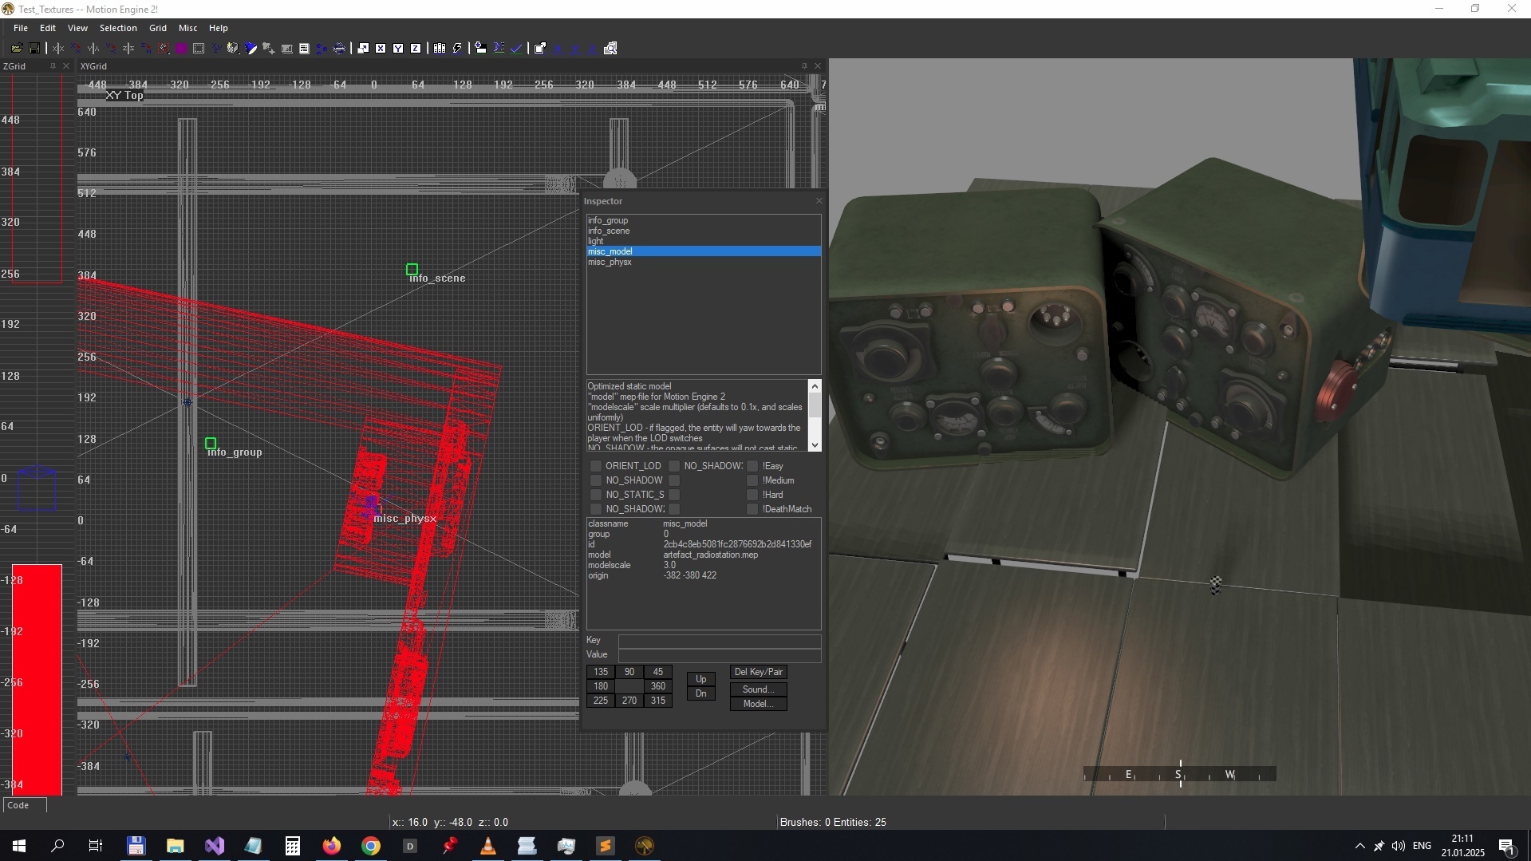
Task: Set angle with the 45 button
Action: coord(658,672)
